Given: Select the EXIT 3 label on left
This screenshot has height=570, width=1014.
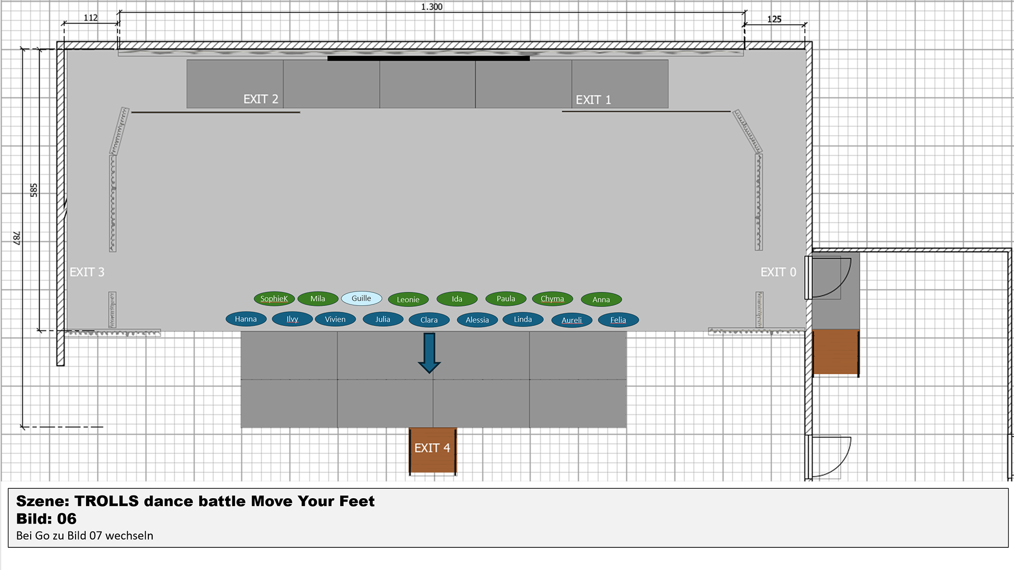Looking at the screenshot, I should (87, 272).
